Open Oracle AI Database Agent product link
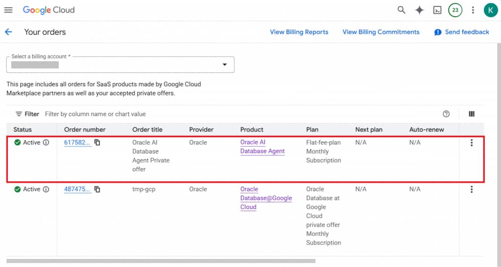The height and width of the screenshot is (267, 501). pyautogui.click(x=262, y=147)
